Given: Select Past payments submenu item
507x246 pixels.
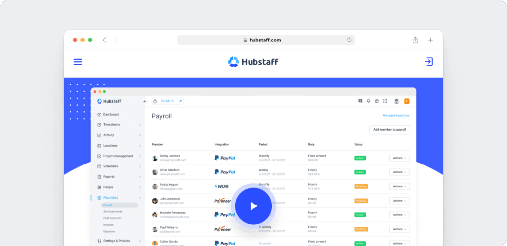Looking at the screenshot, I should click(x=112, y=218).
